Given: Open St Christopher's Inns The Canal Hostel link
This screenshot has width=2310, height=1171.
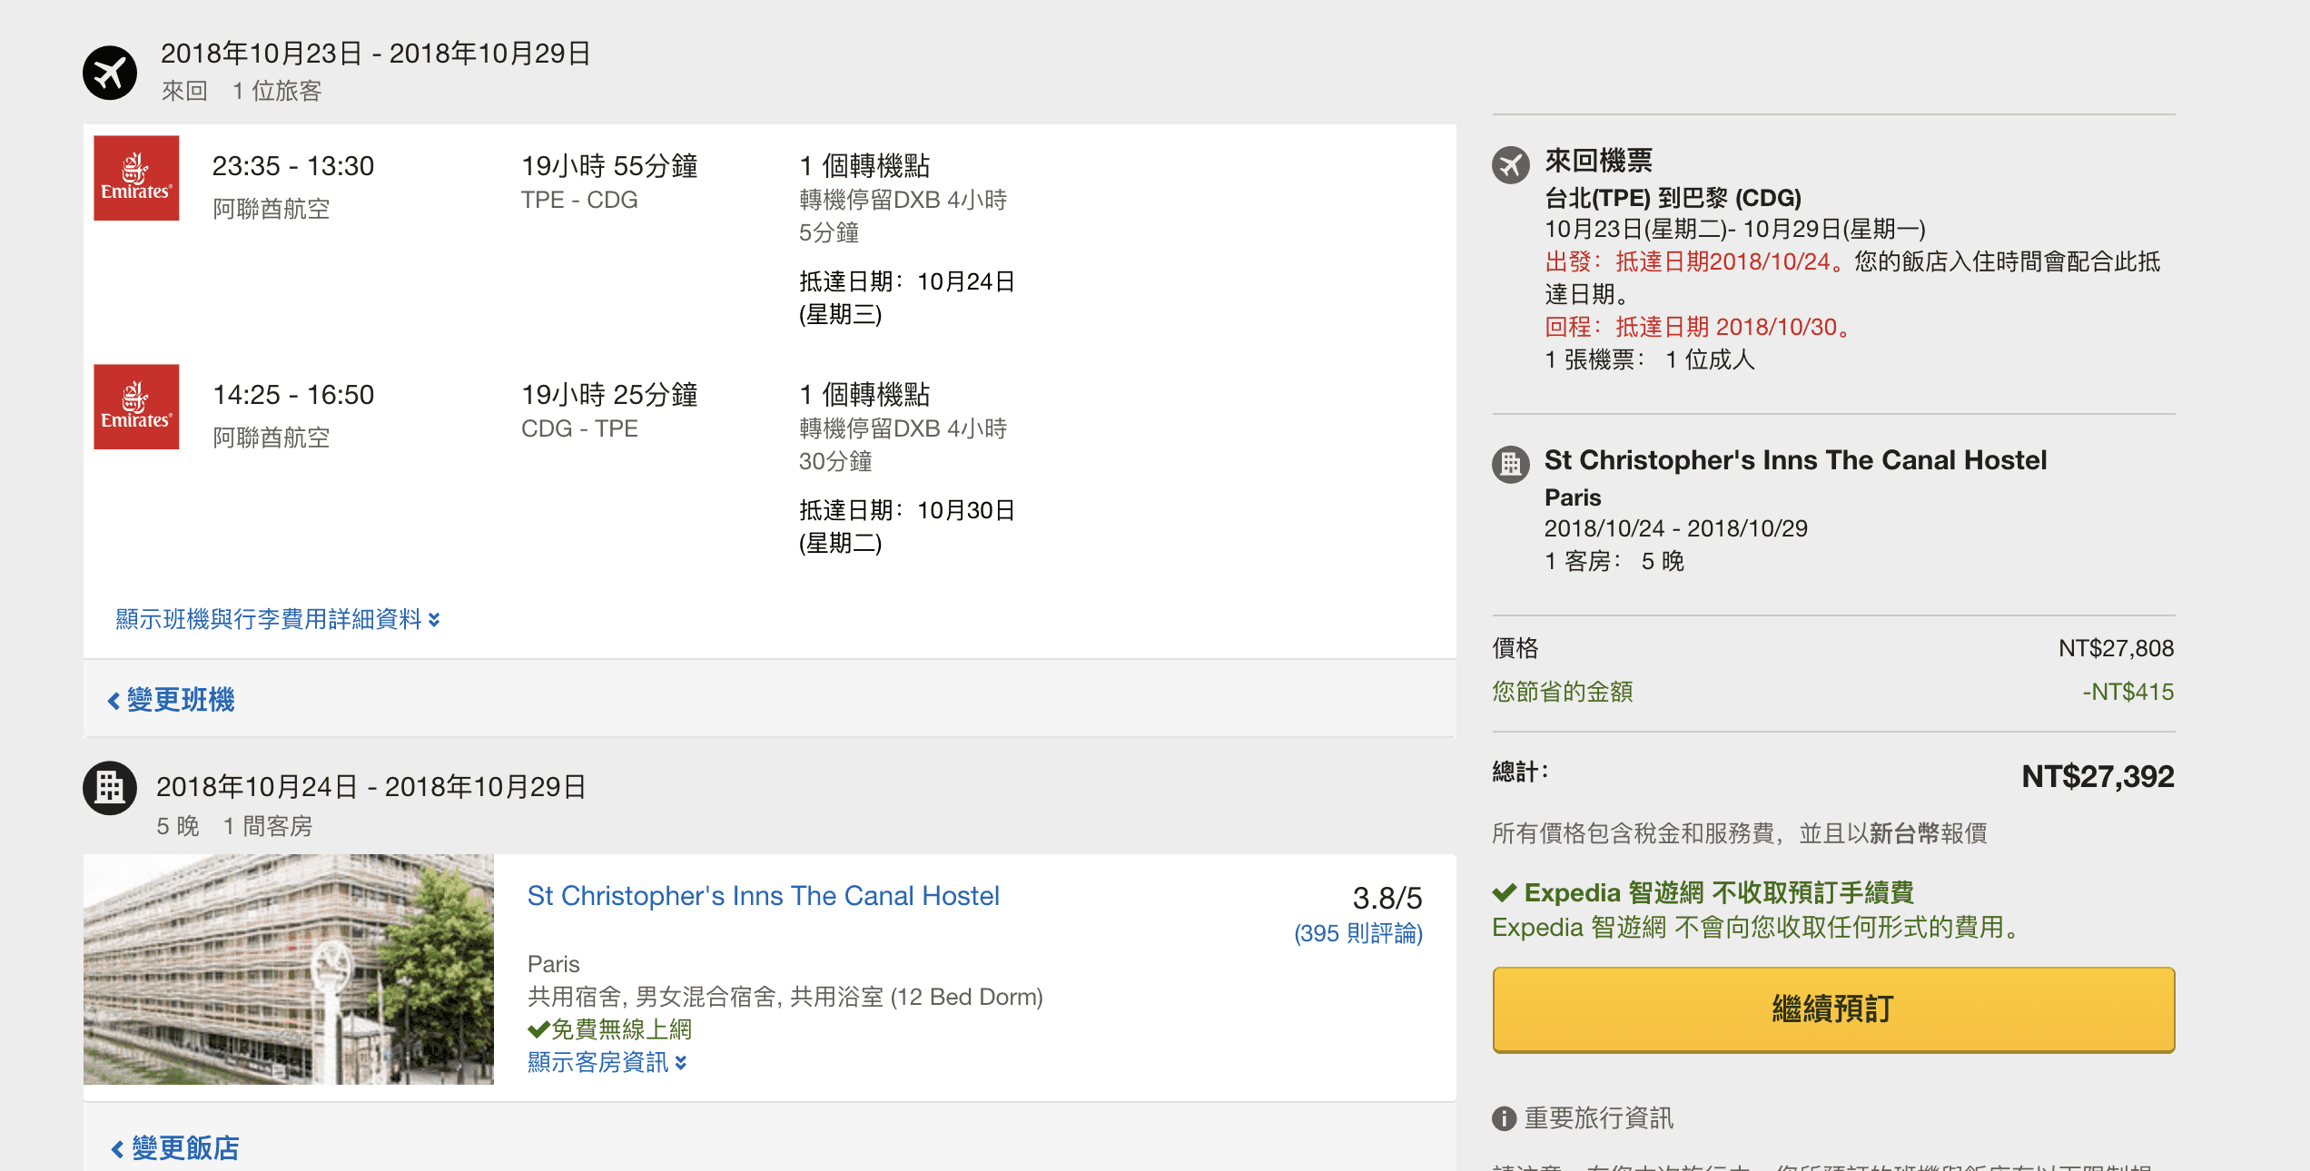Looking at the screenshot, I should (x=763, y=896).
